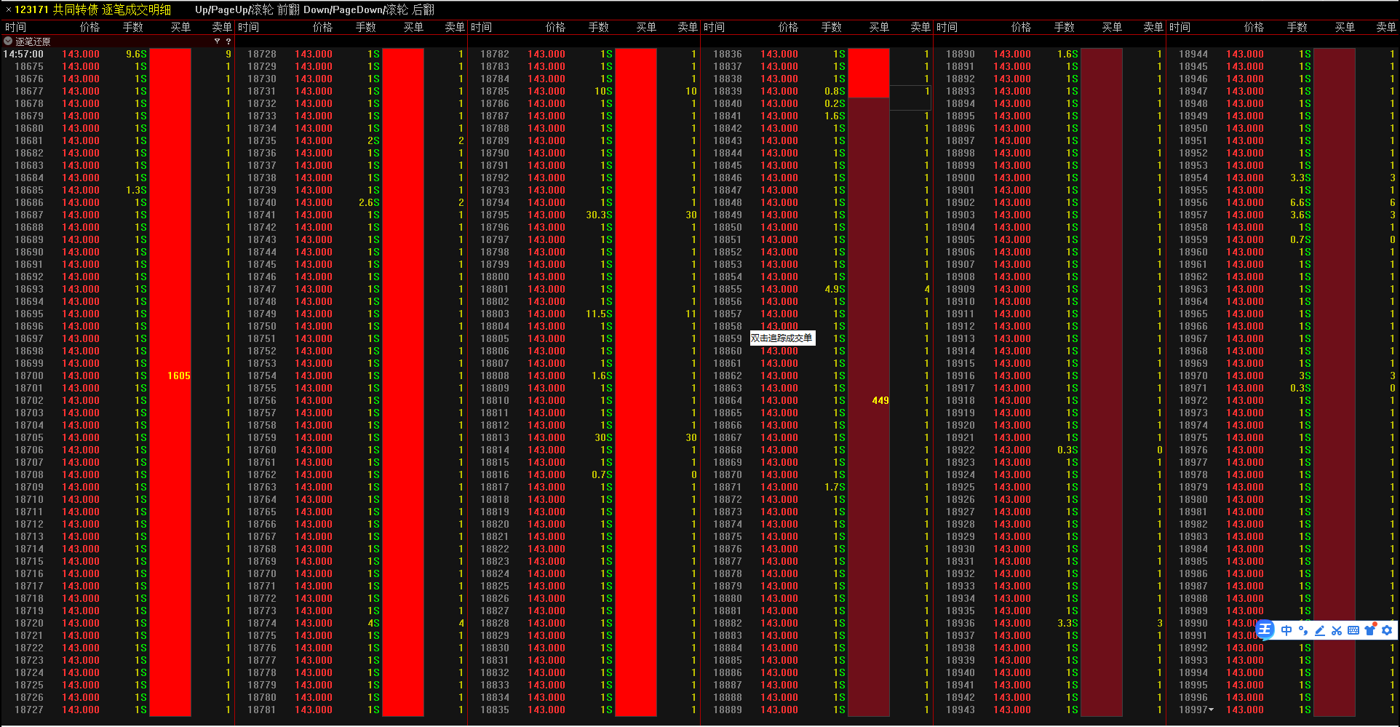Viewport: 1400px width, 727px height.
Task: Click the 143.000 price in row 18675
Action: point(81,66)
